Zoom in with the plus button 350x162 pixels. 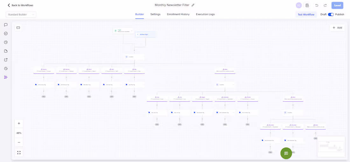pos(19,123)
